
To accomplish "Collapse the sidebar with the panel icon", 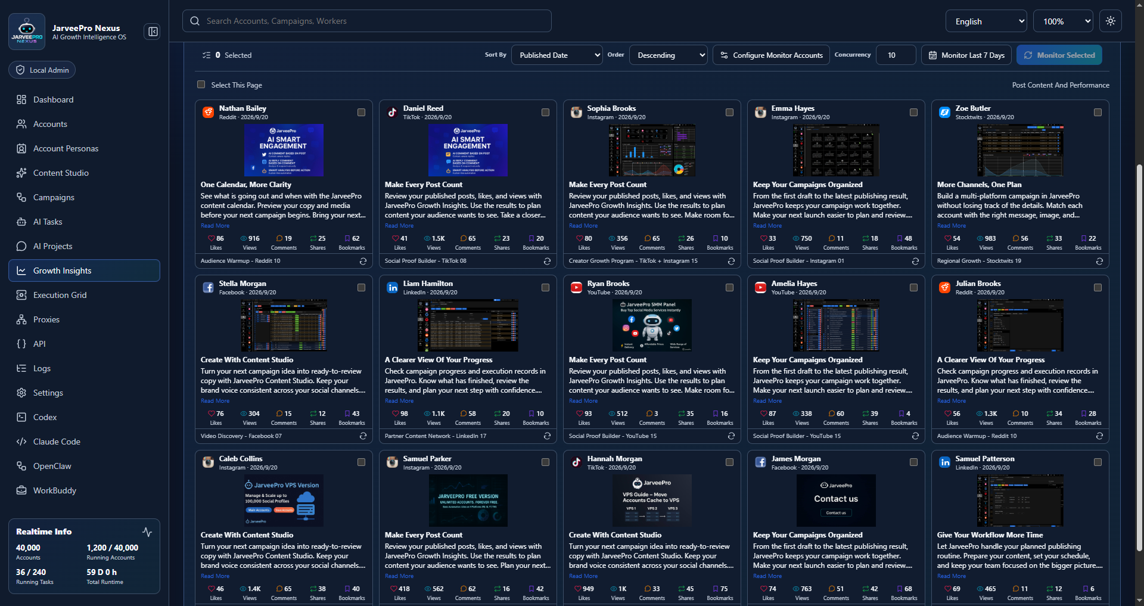I will click(153, 32).
